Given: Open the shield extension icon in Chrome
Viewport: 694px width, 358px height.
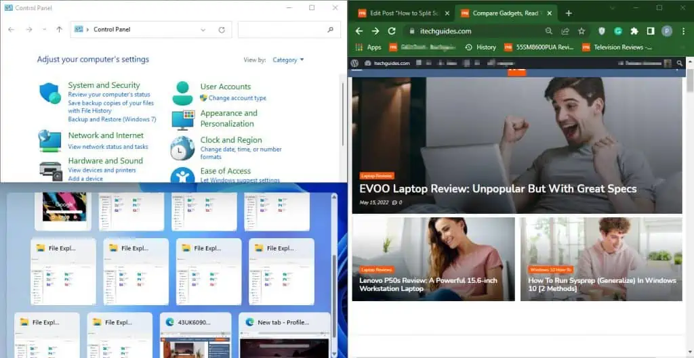Looking at the screenshot, I should 602,31.
